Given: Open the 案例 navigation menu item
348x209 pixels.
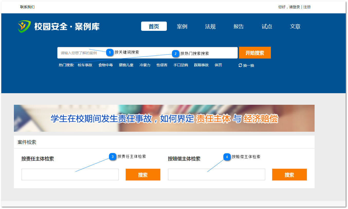Looking at the screenshot, I should coord(182,26).
